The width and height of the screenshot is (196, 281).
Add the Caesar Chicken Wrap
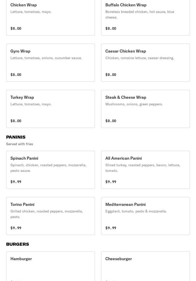[145, 63]
